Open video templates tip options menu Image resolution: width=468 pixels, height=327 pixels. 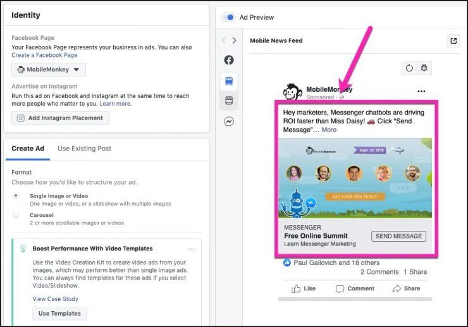pos(192,249)
